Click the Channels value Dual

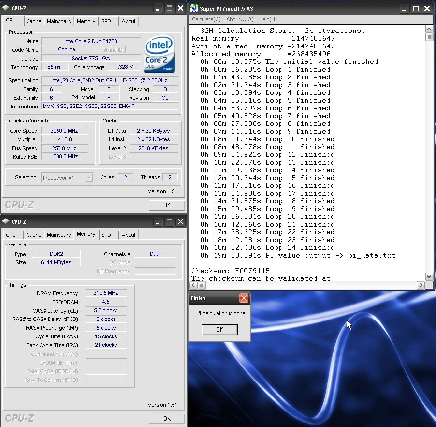coord(155,254)
